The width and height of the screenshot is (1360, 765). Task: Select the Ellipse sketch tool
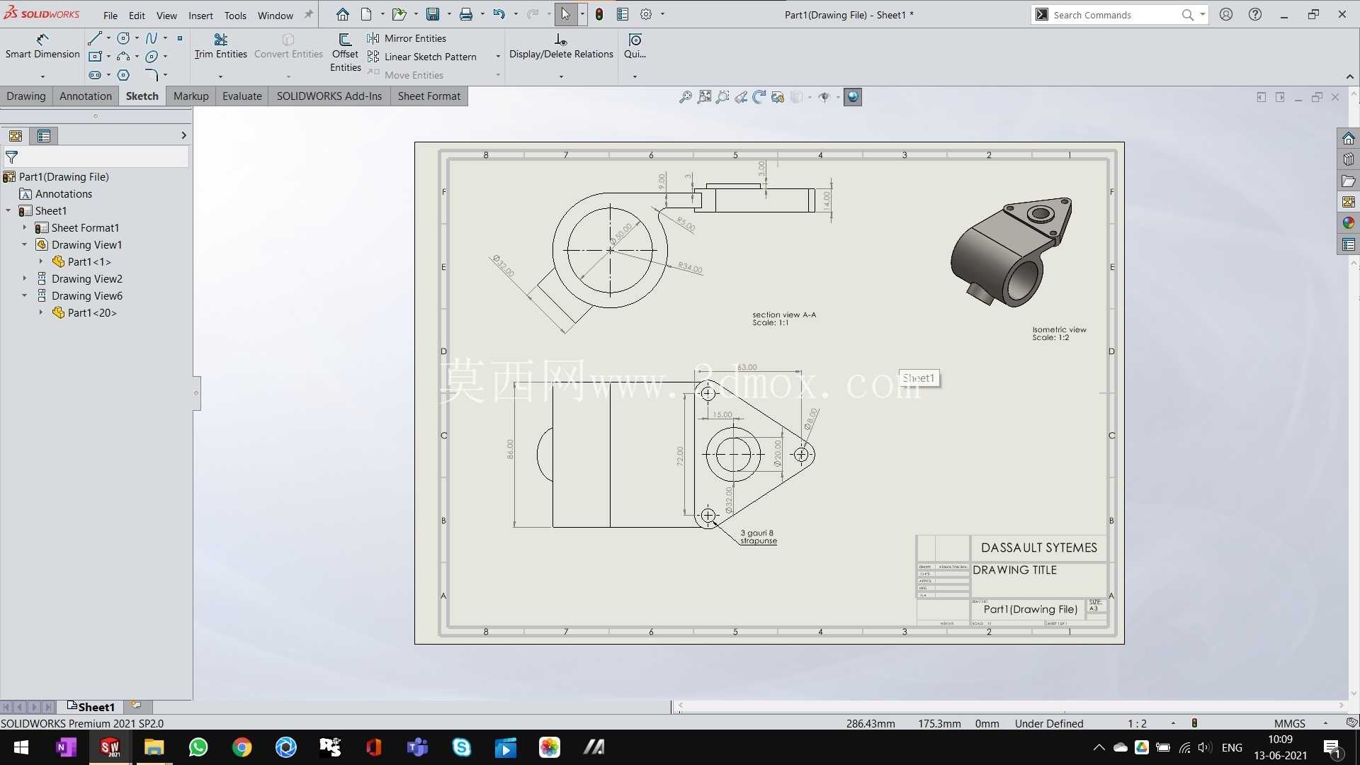pos(152,57)
